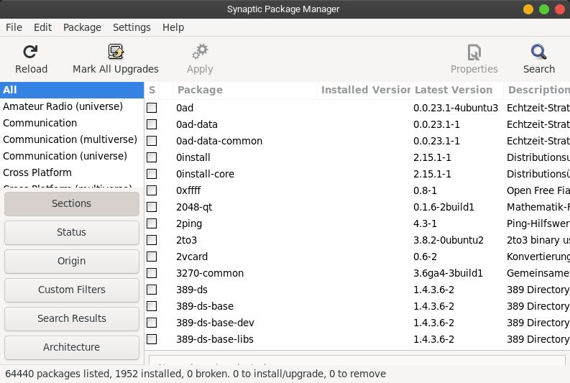Mark the 2048-qt package checkbox
The width and height of the screenshot is (570, 383).
[x=152, y=207]
